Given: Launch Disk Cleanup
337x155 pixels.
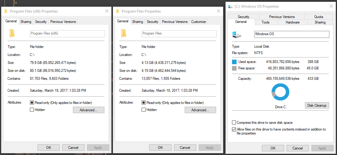Looking at the screenshot, I should (x=317, y=105).
